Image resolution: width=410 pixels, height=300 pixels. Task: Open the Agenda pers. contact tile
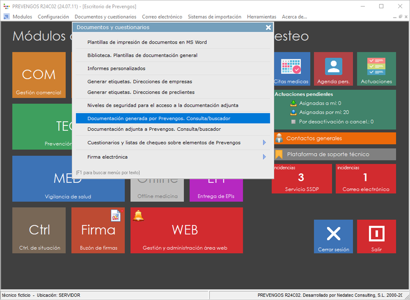pyautogui.click(x=333, y=69)
